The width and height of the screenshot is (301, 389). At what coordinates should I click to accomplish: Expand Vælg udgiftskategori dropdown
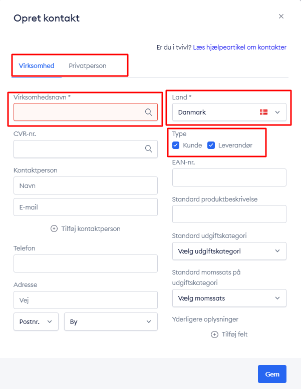point(229,251)
